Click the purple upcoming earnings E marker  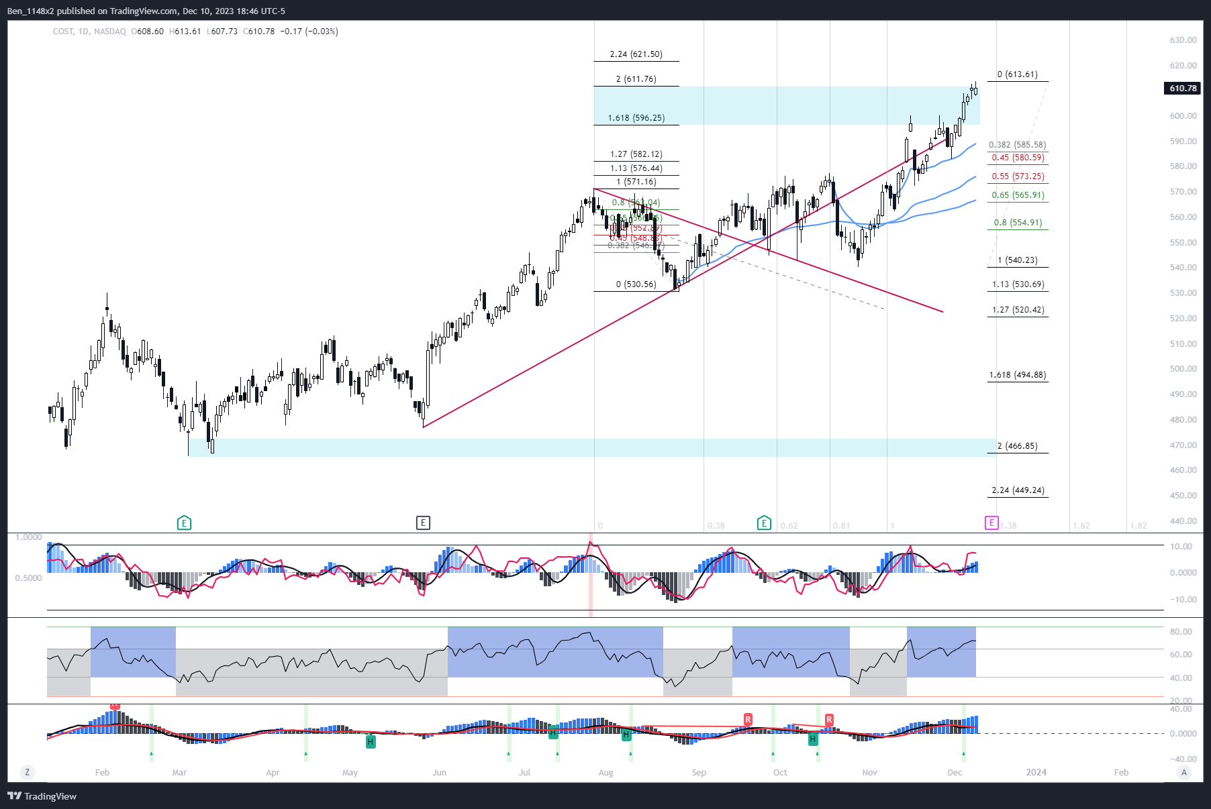click(x=991, y=523)
